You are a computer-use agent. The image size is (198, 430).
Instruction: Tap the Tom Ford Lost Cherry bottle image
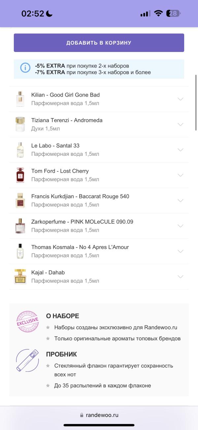[20, 175]
